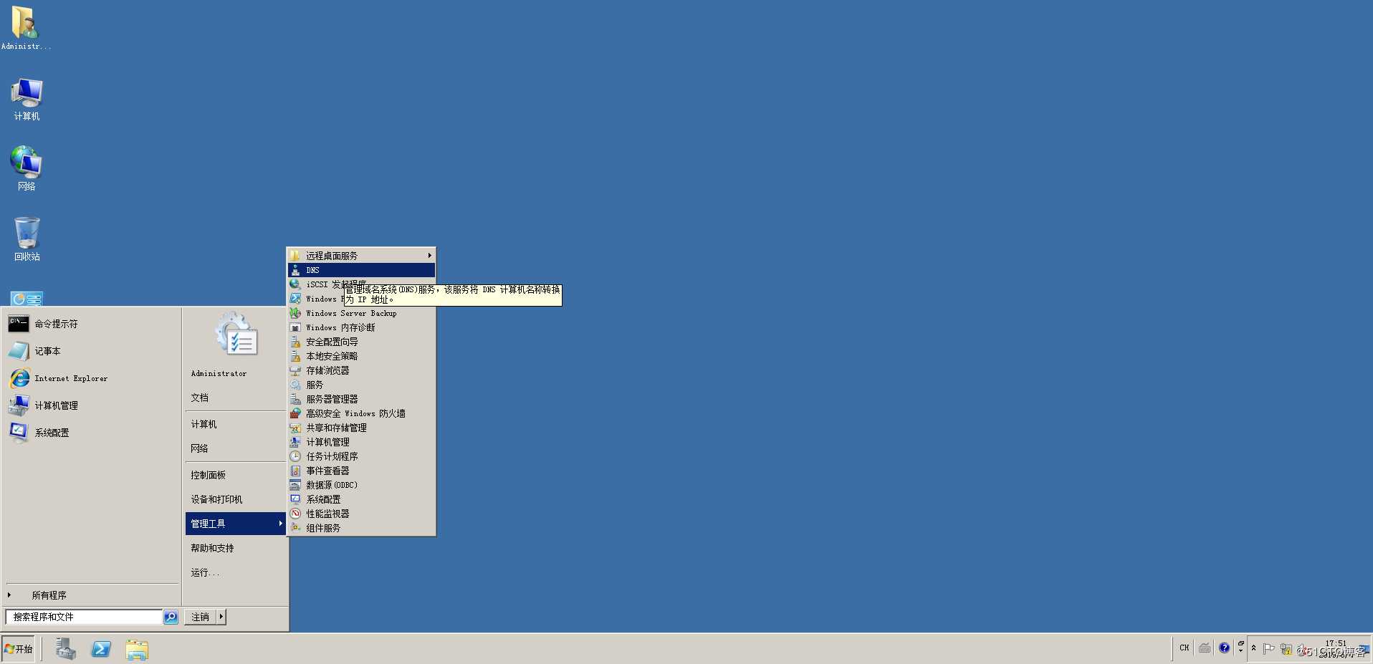The image size is (1373, 664).
Task: Show hidden tray icons chevron
Action: [x=1253, y=648]
